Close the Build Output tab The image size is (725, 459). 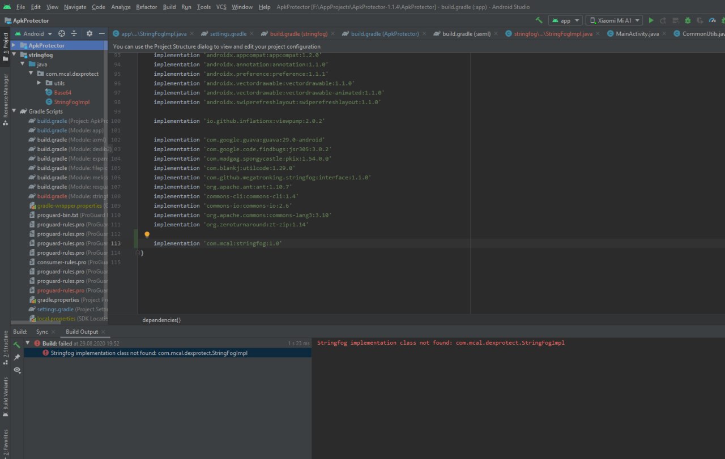pos(103,332)
